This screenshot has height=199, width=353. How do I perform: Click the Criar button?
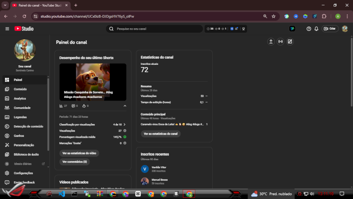(330, 29)
